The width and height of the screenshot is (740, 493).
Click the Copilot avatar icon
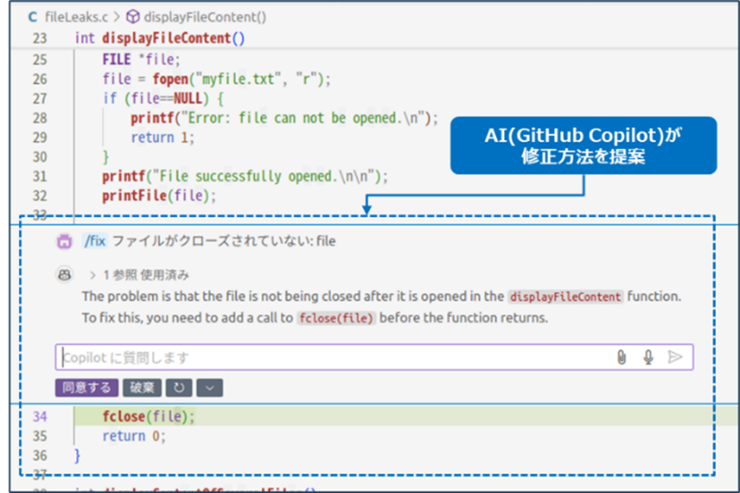pos(65,274)
